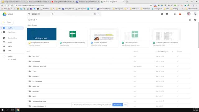This screenshot has width=199, height=112.
Task: Open the Google account avatar
Action: click(x=189, y=14)
